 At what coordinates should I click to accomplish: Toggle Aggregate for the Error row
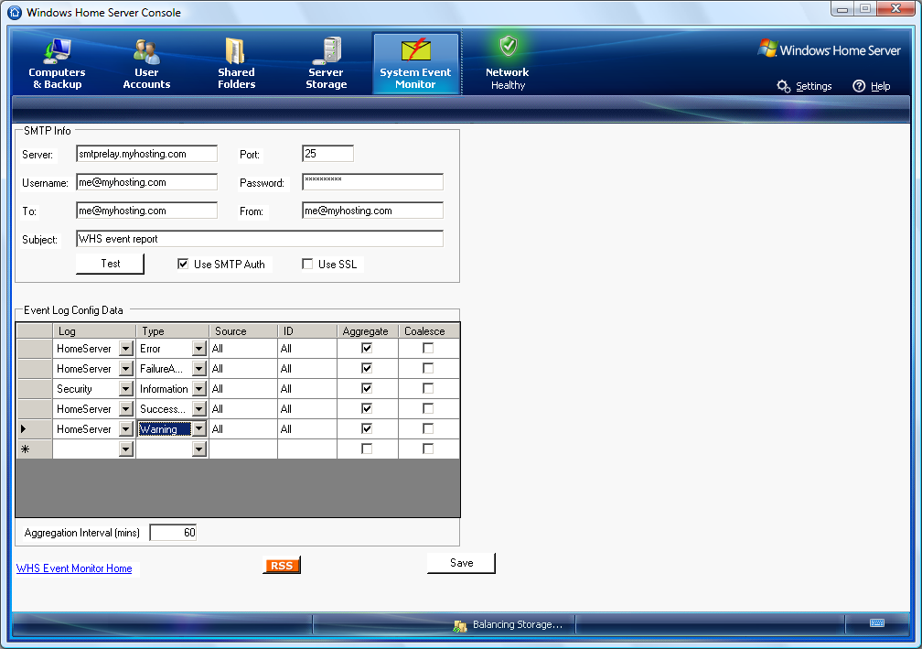click(x=367, y=349)
